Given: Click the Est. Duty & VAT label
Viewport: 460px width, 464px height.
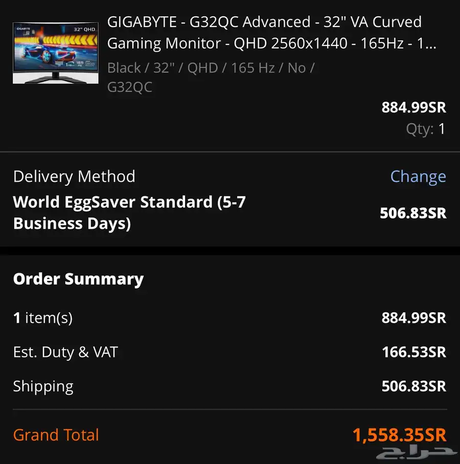Looking at the screenshot, I should 65,352.
